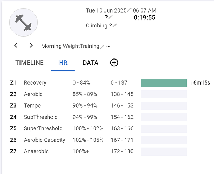Open the DATA tab
Image resolution: width=214 pixels, height=174 pixels.
90,63
